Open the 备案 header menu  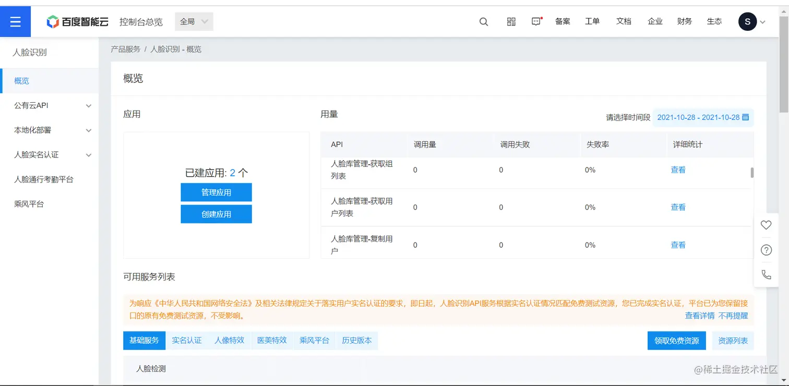[x=563, y=21]
